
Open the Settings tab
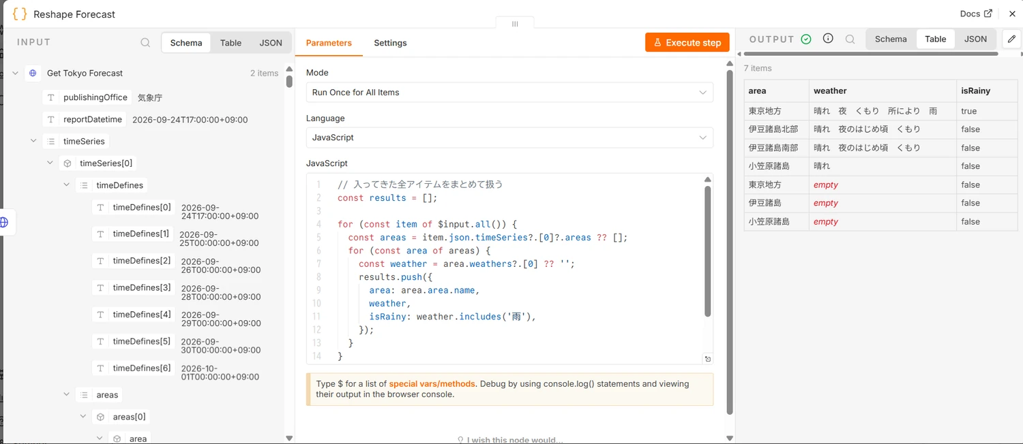[390, 43]
